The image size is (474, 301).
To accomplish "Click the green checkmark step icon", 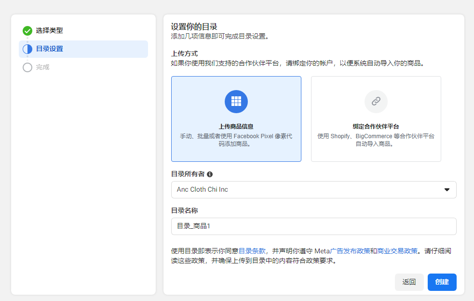I will pyautogui.click(x=27, y=30).
